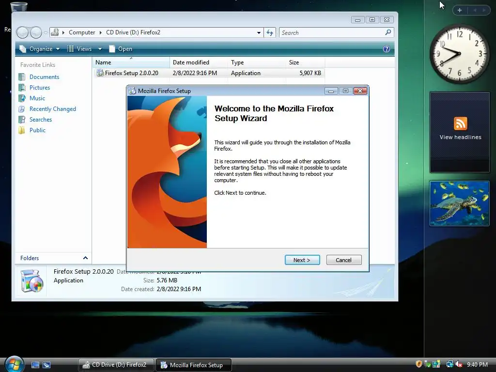Click the RSS feed icon gadget

(460, 124)
